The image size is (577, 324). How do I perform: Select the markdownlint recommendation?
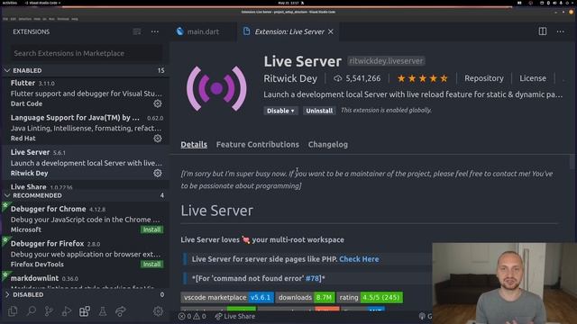click(86, 281)
